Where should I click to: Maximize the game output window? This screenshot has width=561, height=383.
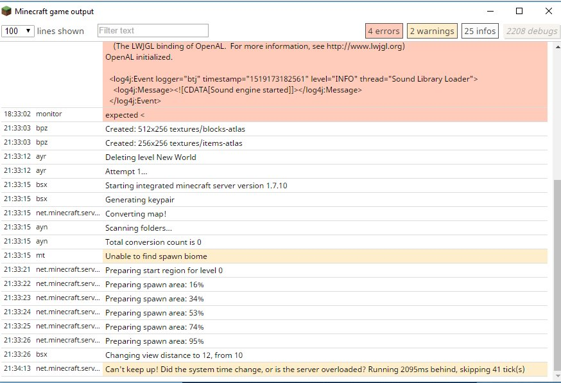point(519,11)
